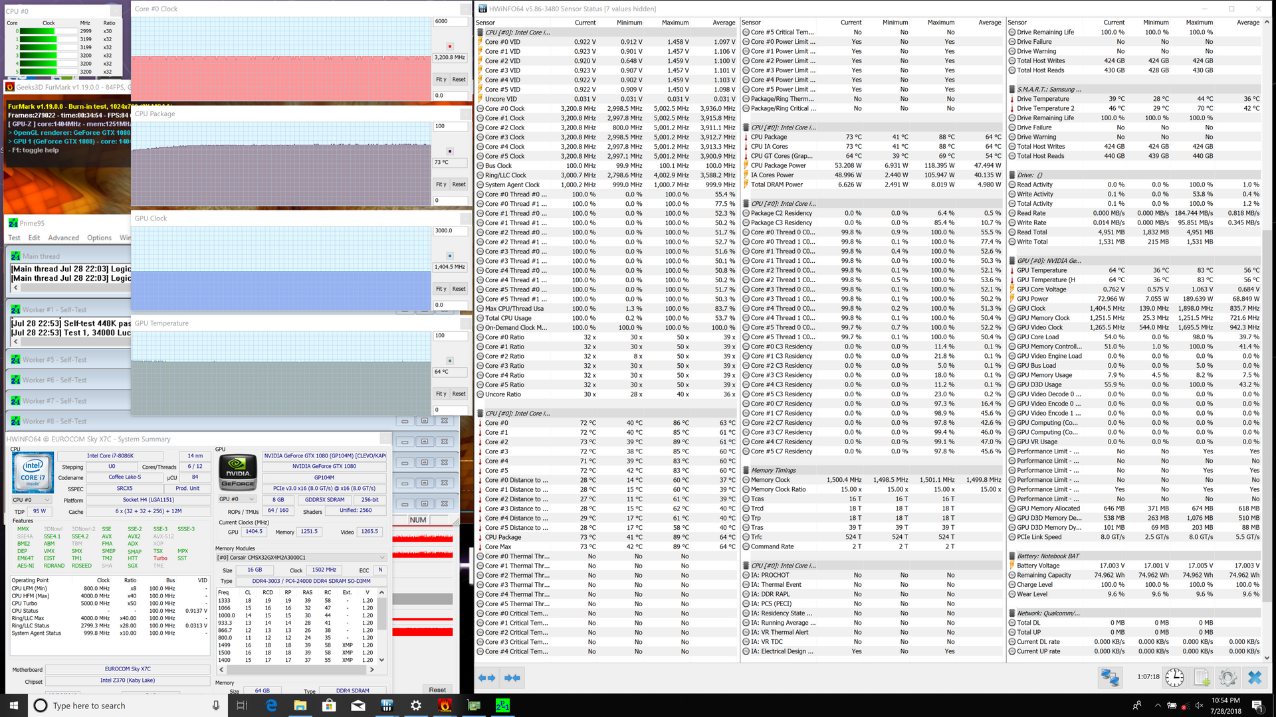This screenshot has height=717, width=1276.
Task: Click the expand columns double-arrow icon
Action: point(486,678)
